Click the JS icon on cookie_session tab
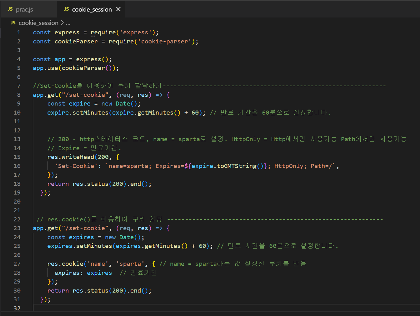This screenshot has height=316, width=420. (67, 9)
